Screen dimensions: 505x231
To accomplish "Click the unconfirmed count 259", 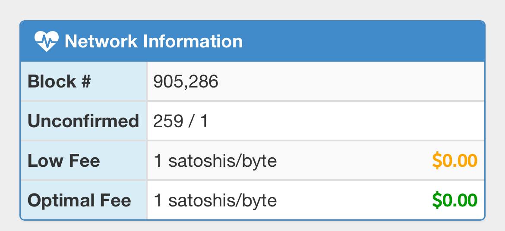I will 168,121.
